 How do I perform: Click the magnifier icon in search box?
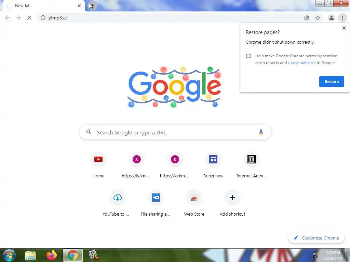click(89, 132)
